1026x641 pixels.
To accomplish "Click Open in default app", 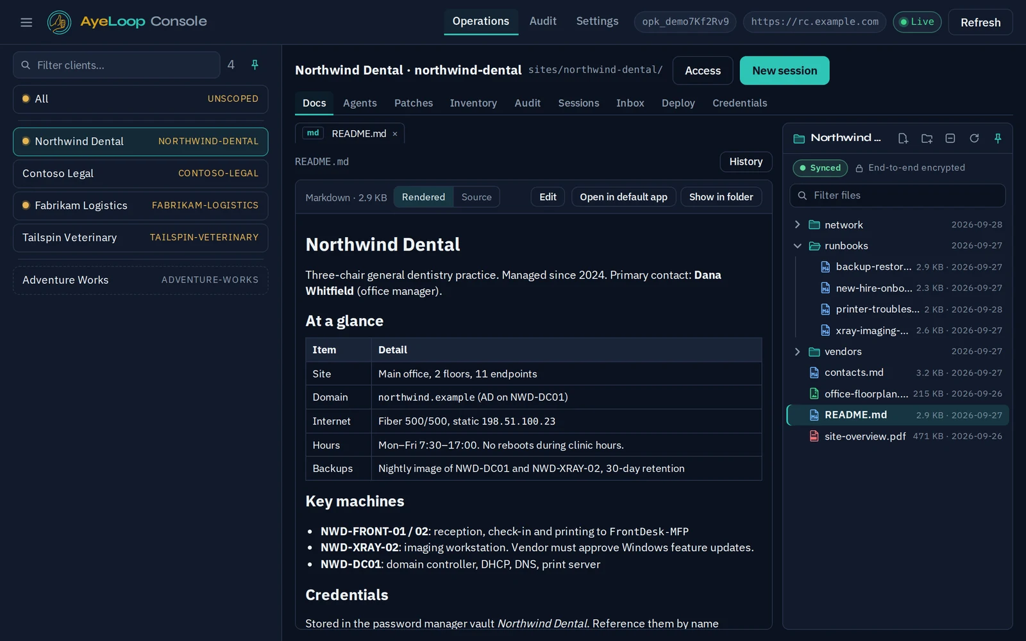I will point(623,197).
